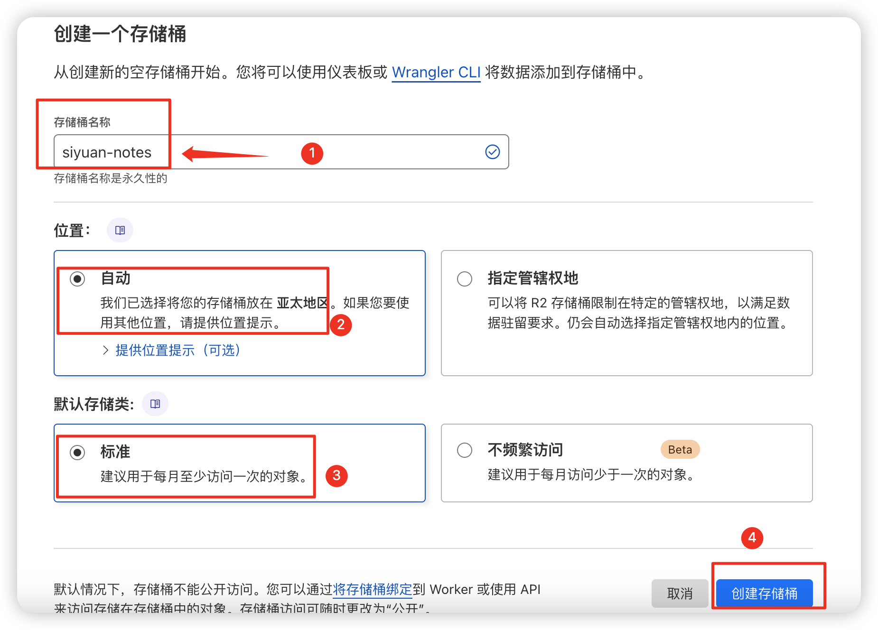This screenshot has height=630, width=878.
Task: Click the blue 创建存储桶 button
Action: [x=764, y=593]
